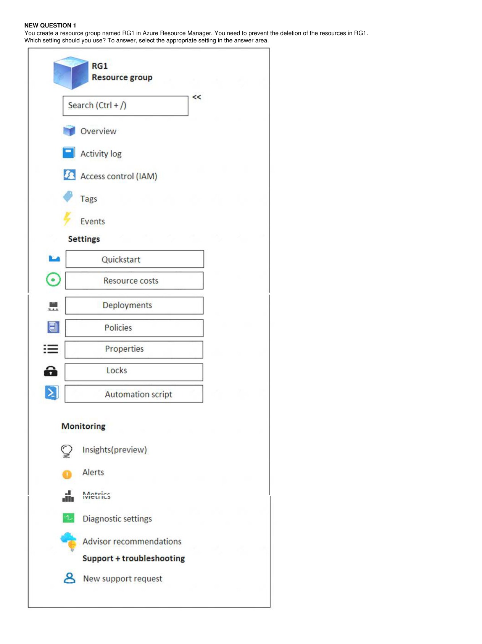Viewport: 482px width, 644px height.
Task: Click the Events lightning bolt icon
Action: pos(67,219)
